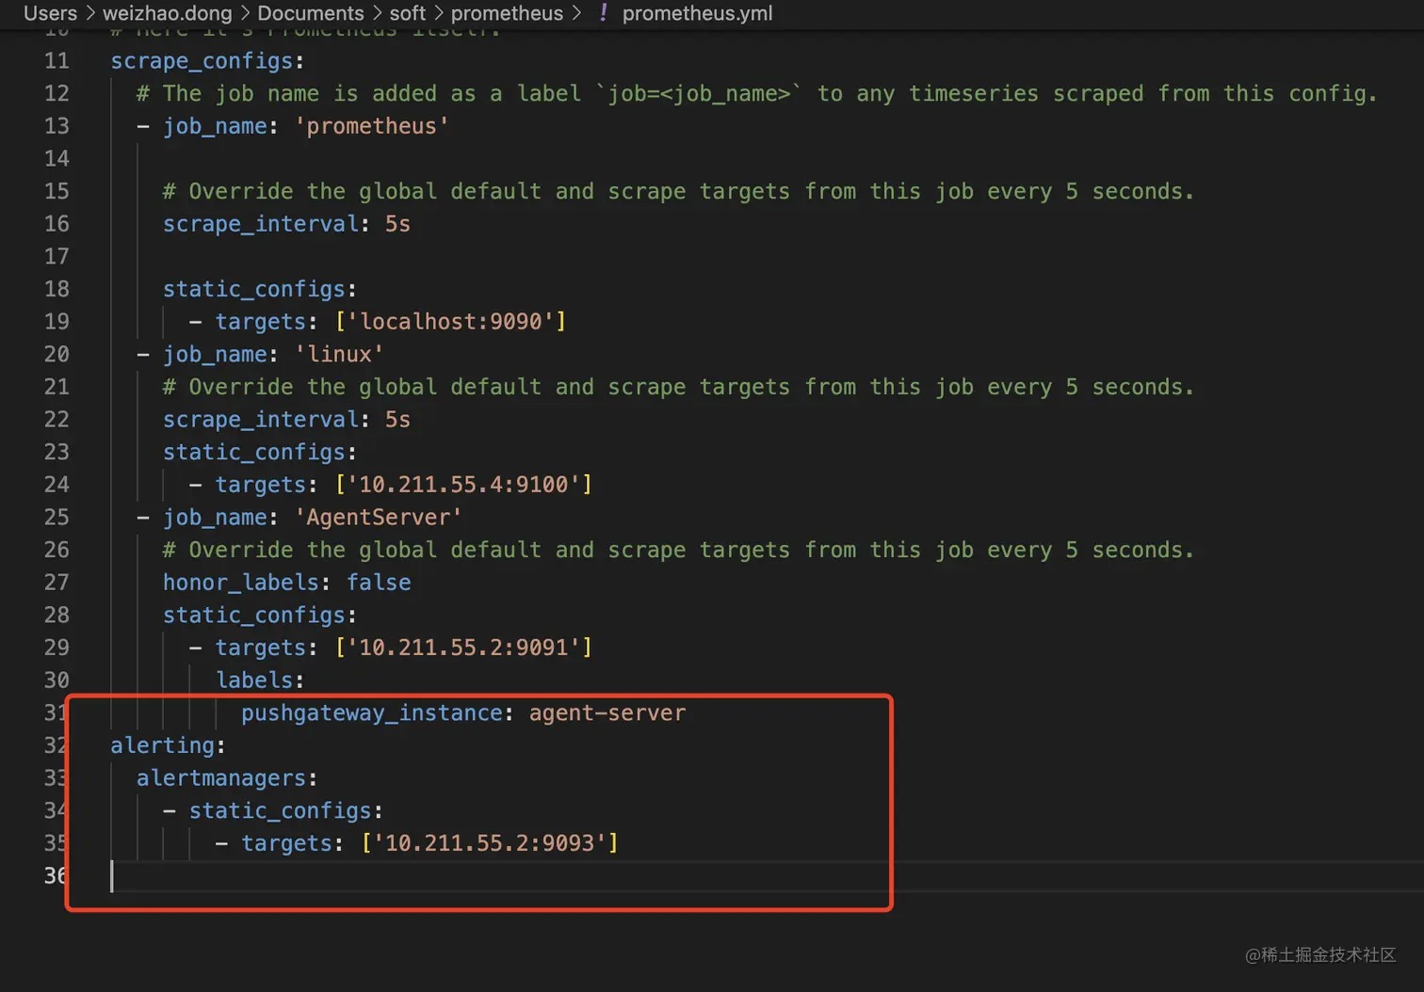Click the '10.211.55.2:9091' target string
The width and height of the screenshot is (1424, 992).
(464, 648)
